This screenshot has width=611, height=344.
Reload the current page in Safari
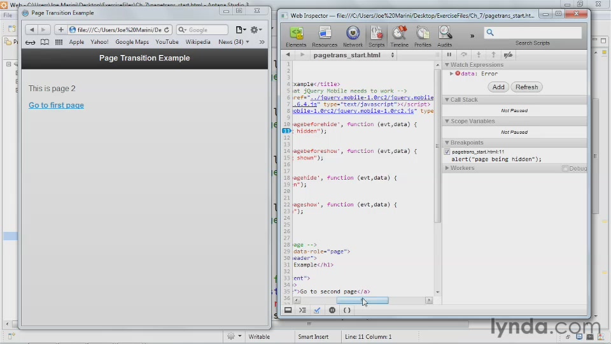[x=167, y=30]
